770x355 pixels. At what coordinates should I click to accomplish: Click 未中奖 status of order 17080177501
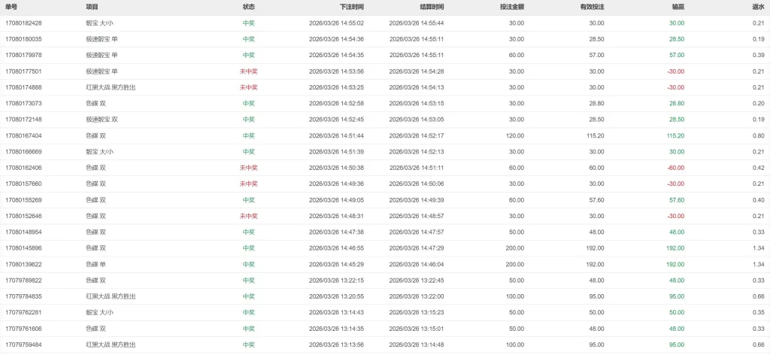point(248,71)
